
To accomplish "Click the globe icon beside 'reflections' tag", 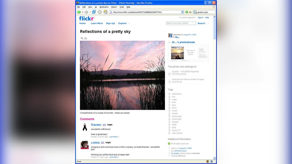I will pyautogui.click(x=169, y=94).
